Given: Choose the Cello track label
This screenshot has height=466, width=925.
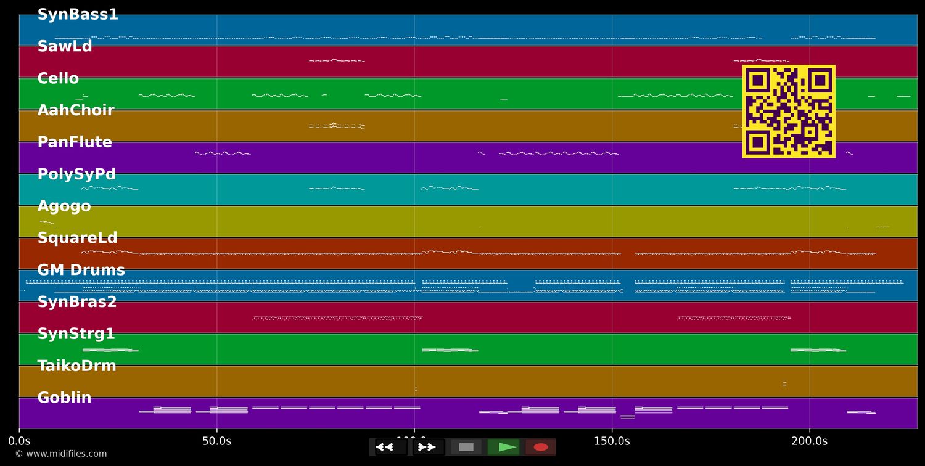Looking at the screenshot, I should (58, 79).
